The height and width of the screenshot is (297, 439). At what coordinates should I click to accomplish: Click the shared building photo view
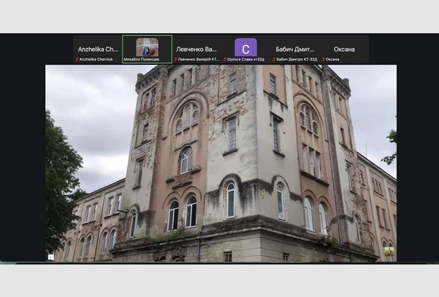click(x=221, y=163)
